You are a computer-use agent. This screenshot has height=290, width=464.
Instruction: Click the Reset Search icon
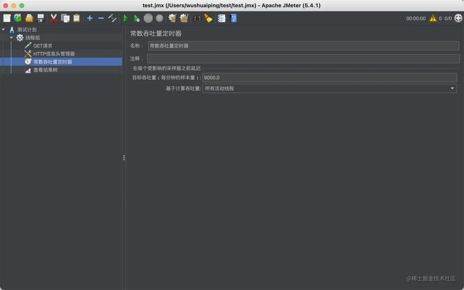point(208,18)
